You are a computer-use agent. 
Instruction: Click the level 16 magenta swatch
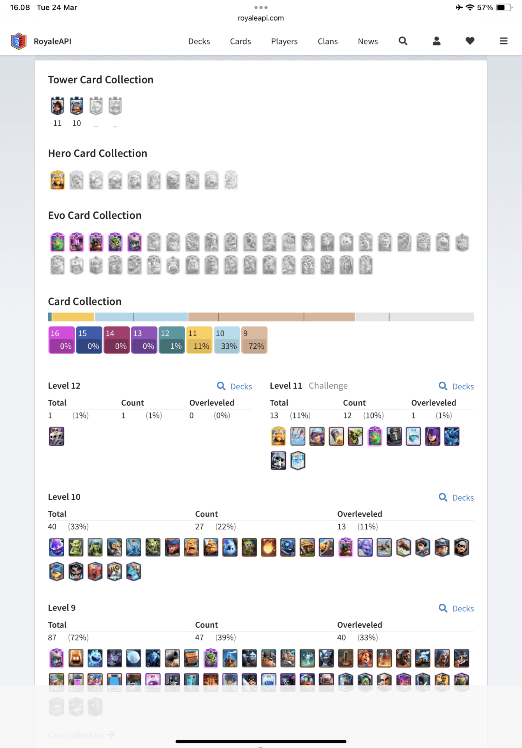point(62,340)
